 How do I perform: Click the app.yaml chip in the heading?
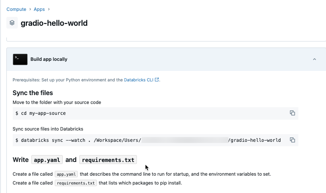(x=47, y=160)
